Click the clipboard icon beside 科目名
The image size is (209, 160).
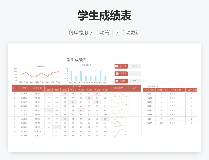click(x=117, y=66)
